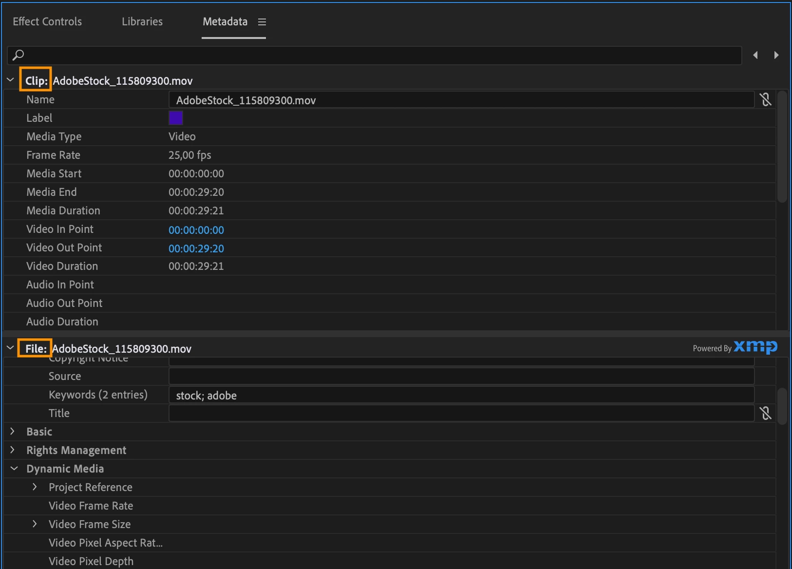Go to previous search result arrow

(x=755, y=55)
